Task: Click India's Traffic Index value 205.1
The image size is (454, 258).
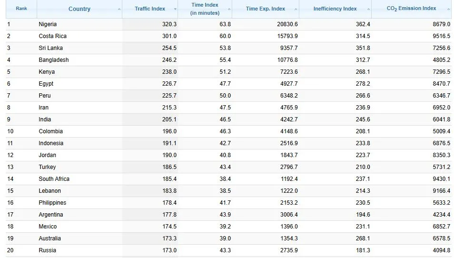Action: (x=169, y=119)
